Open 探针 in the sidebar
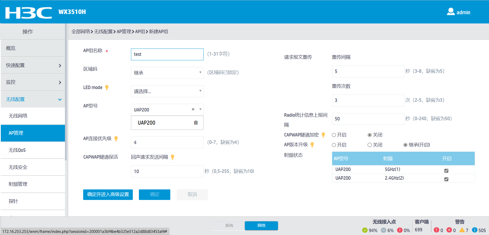The width and height of the screenshot is (489, 235). click(33, 201)
